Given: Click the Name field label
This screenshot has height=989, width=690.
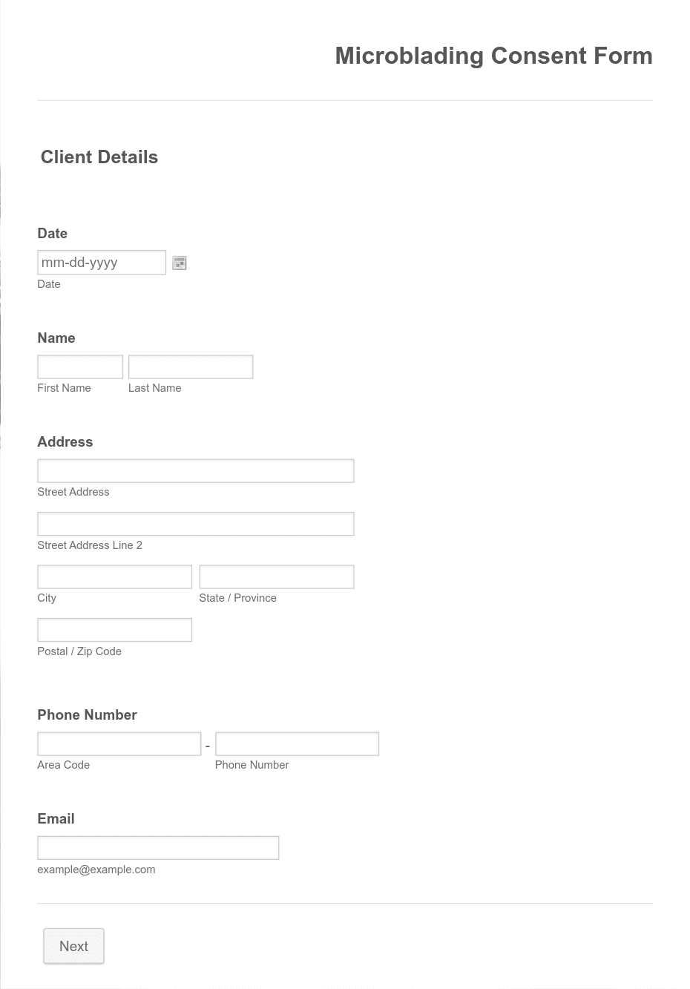Looking at the screenshot, I should 56,338.
